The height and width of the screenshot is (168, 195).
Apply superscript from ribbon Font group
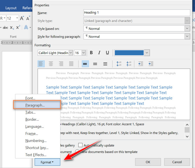18,27
